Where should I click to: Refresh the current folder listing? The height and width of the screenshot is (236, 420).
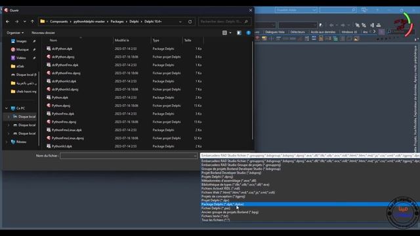[190, 22]
